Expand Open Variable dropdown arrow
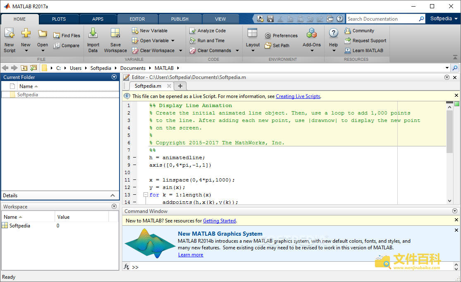The height and width of the screenshot is (282, 461). pos(173,41)
